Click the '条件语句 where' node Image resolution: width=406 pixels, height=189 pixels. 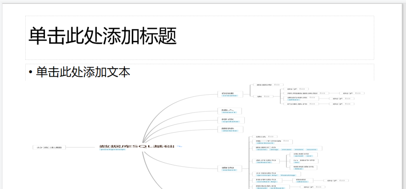266,162
